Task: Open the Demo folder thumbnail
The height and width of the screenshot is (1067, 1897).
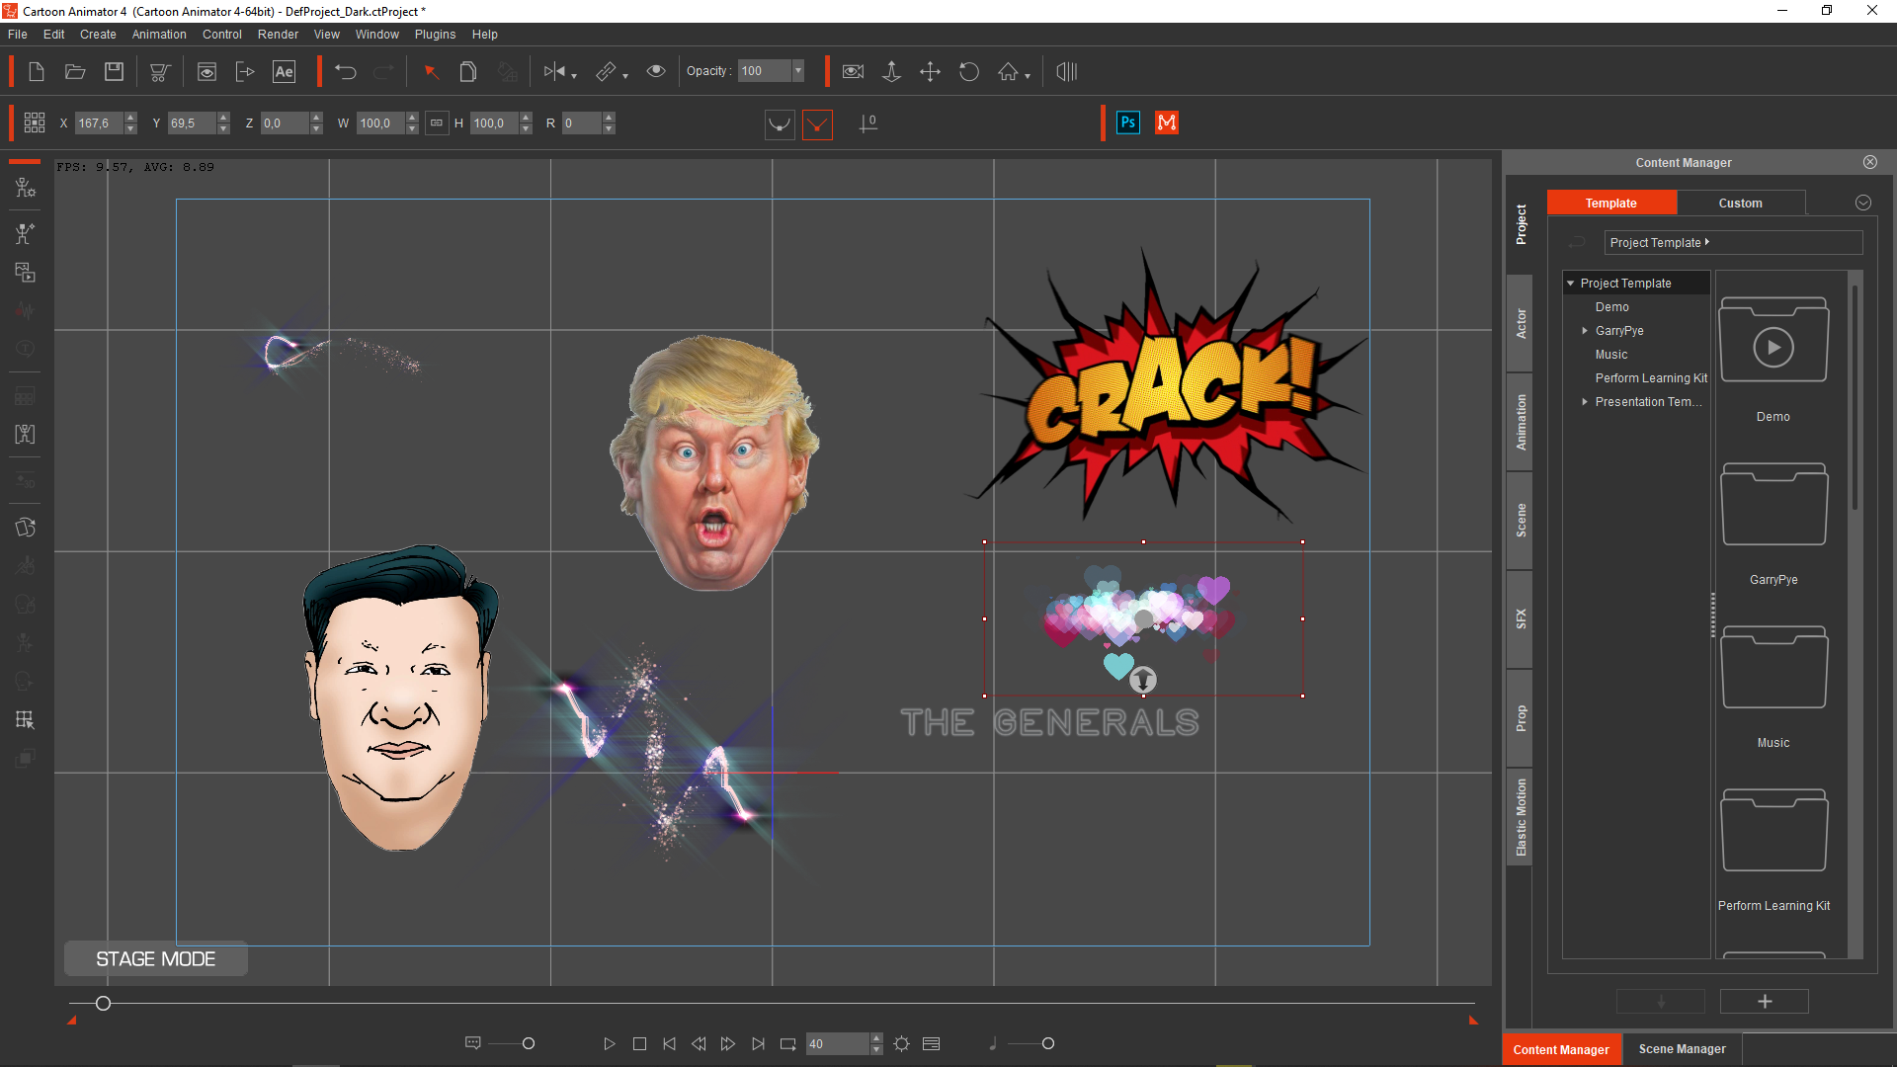Action: [1773, 341]
